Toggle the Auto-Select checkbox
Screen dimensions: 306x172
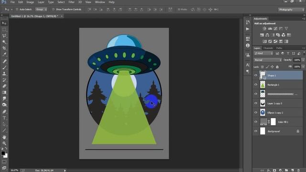(x=17, y=10)
